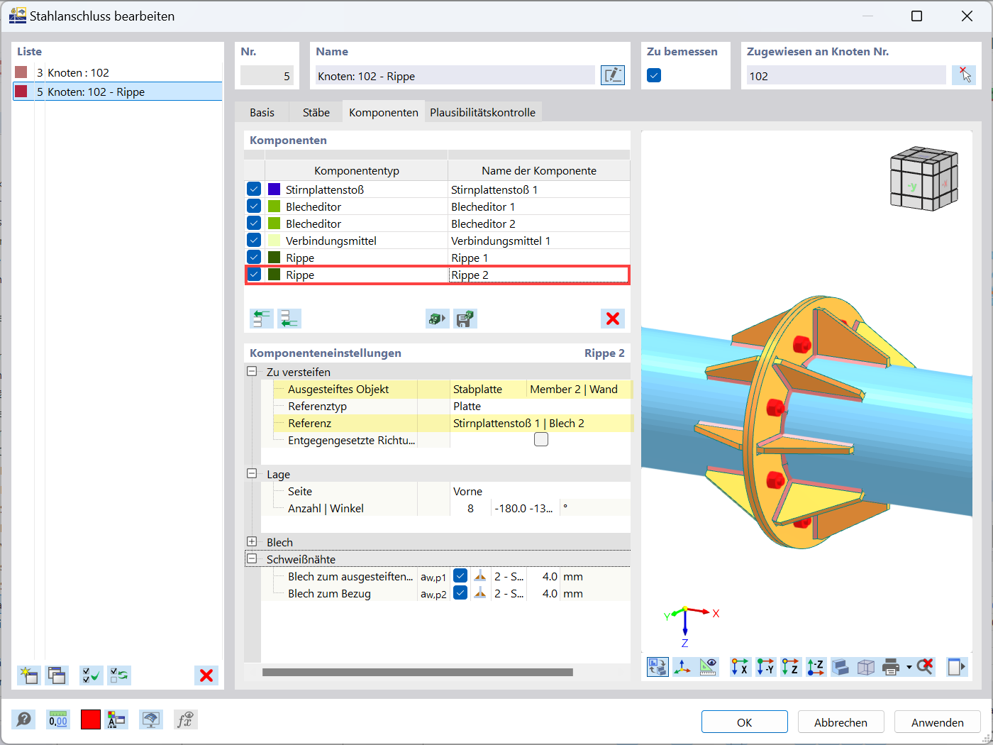Screen dimensions: 993x745
Task: Uncheck the Rippe 1 row checkbox
Action: [x=254, y=258]
